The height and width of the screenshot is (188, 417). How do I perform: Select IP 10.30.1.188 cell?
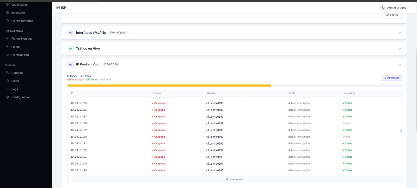pos(79,123)
